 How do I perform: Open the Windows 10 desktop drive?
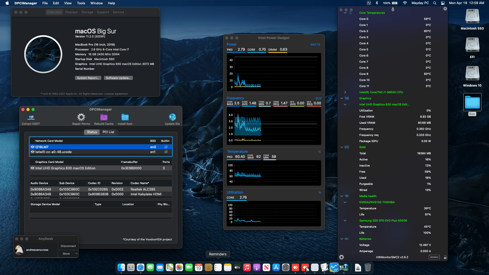click(472, 76)
